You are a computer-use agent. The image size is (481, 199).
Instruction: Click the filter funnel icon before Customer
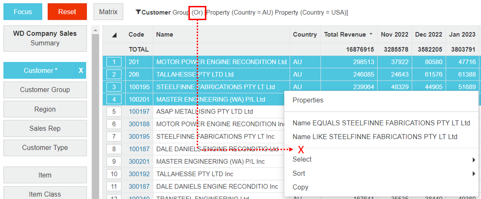(x=138, y=12)
